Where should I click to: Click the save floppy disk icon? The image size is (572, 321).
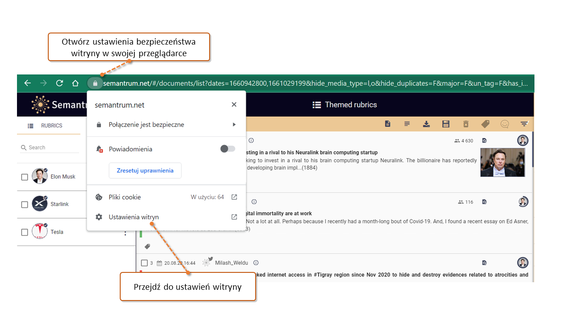446,124
